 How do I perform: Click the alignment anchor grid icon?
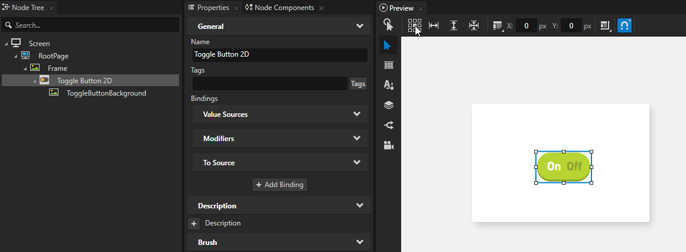point(414,25)
